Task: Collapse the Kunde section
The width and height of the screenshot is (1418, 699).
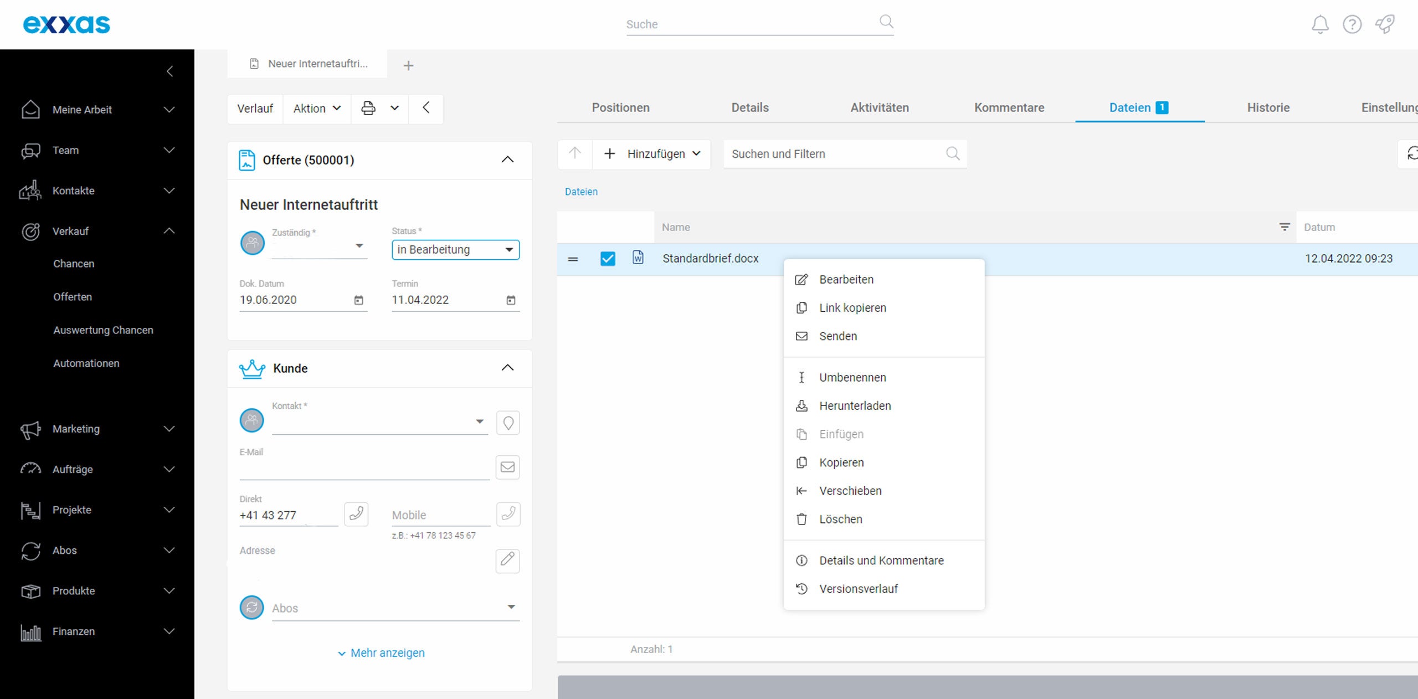Action: click(x=507, y=368)
